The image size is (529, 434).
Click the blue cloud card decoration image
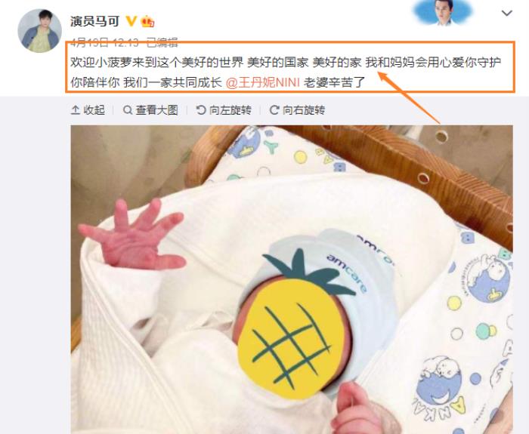[x=443, y=13]
